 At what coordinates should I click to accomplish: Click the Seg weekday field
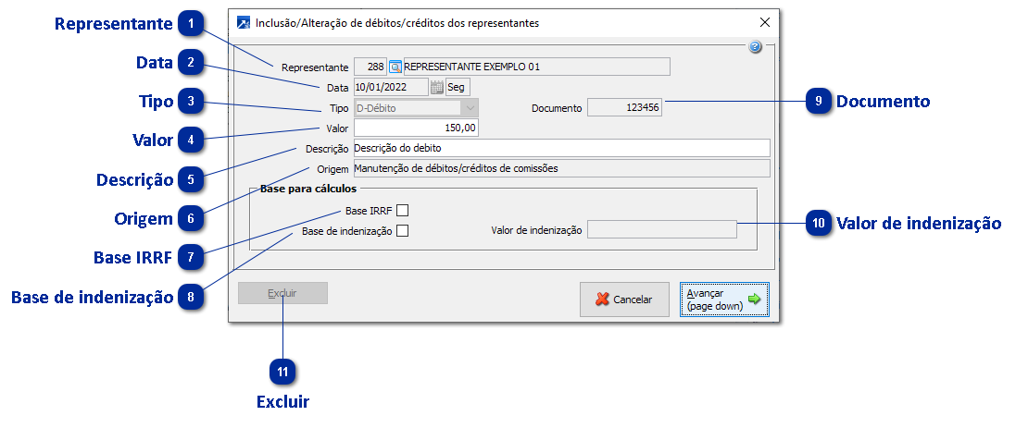(458, 87)
